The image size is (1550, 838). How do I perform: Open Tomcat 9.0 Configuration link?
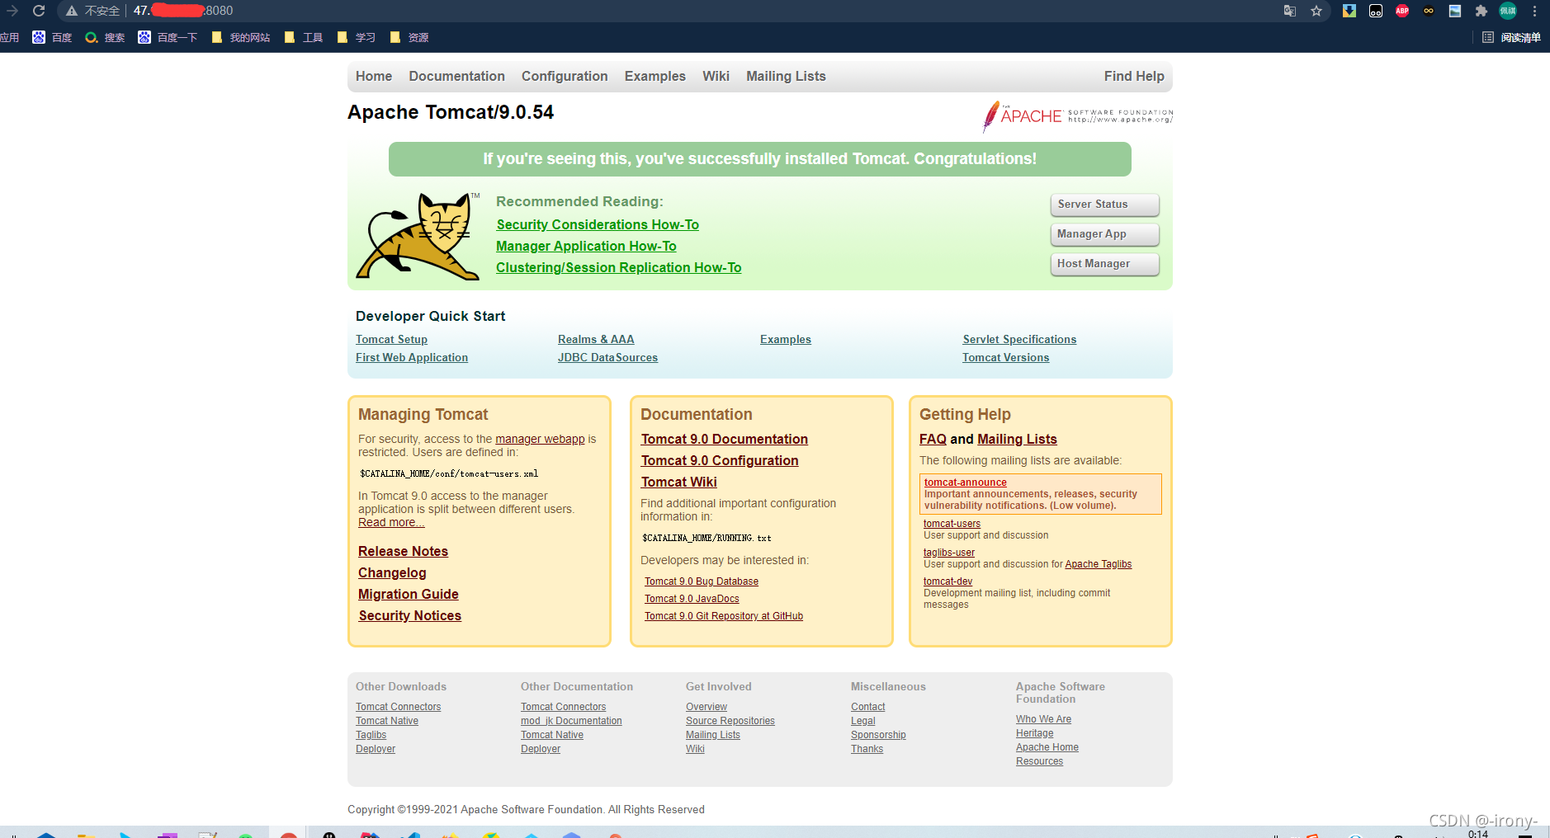pyautogui.click(x=720, y=460)
